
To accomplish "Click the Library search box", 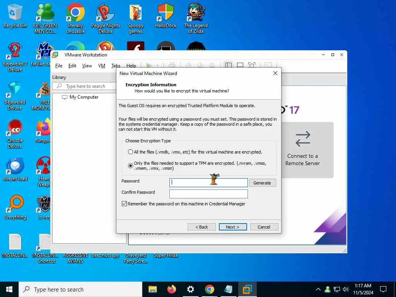I will coord(85,86).
